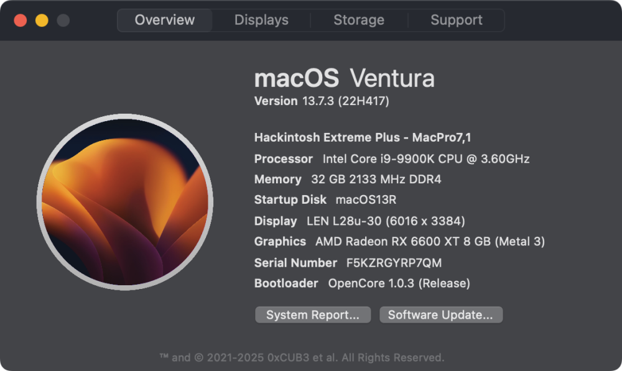
Task: Click bootloader value OpenCore 1.0.3 (Release)
Action: pyautogui.click(x=399, y=283)
